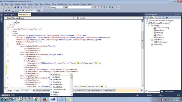Click the Copy Web Site icon

(x=164, y=18)
